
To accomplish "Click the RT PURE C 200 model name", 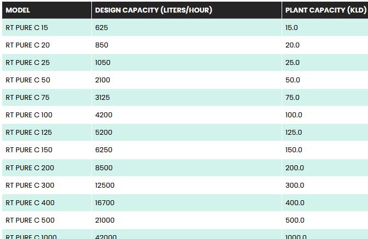I will 30,168.
